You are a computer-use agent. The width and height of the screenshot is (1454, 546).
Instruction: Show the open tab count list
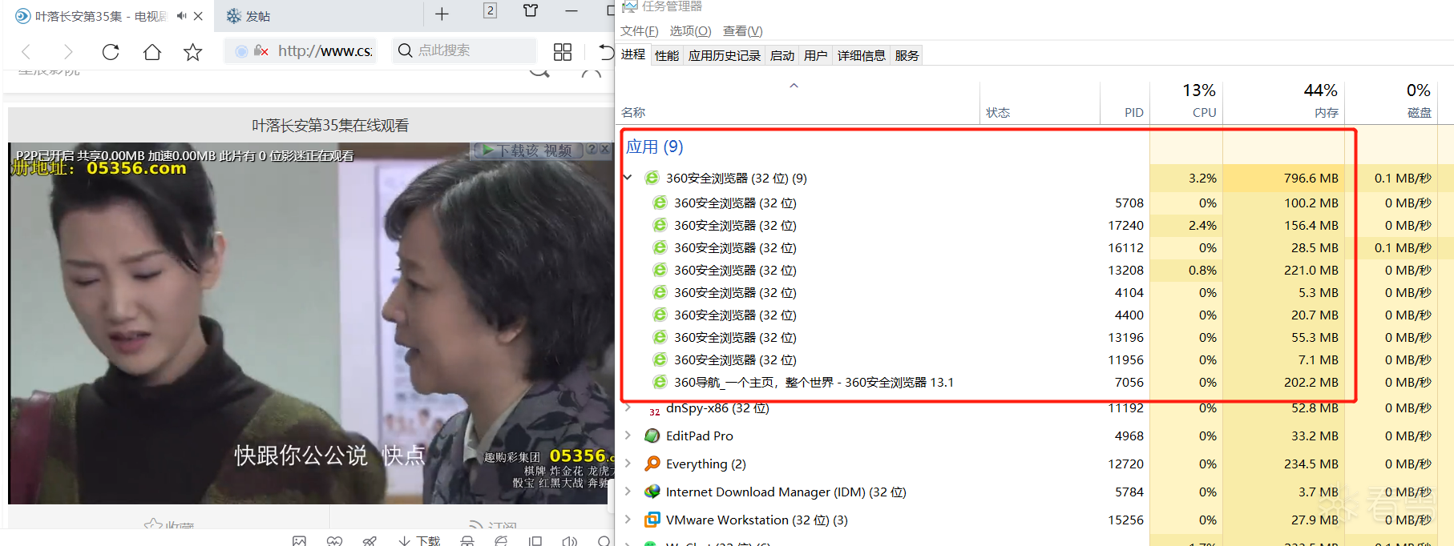point(490,10)
